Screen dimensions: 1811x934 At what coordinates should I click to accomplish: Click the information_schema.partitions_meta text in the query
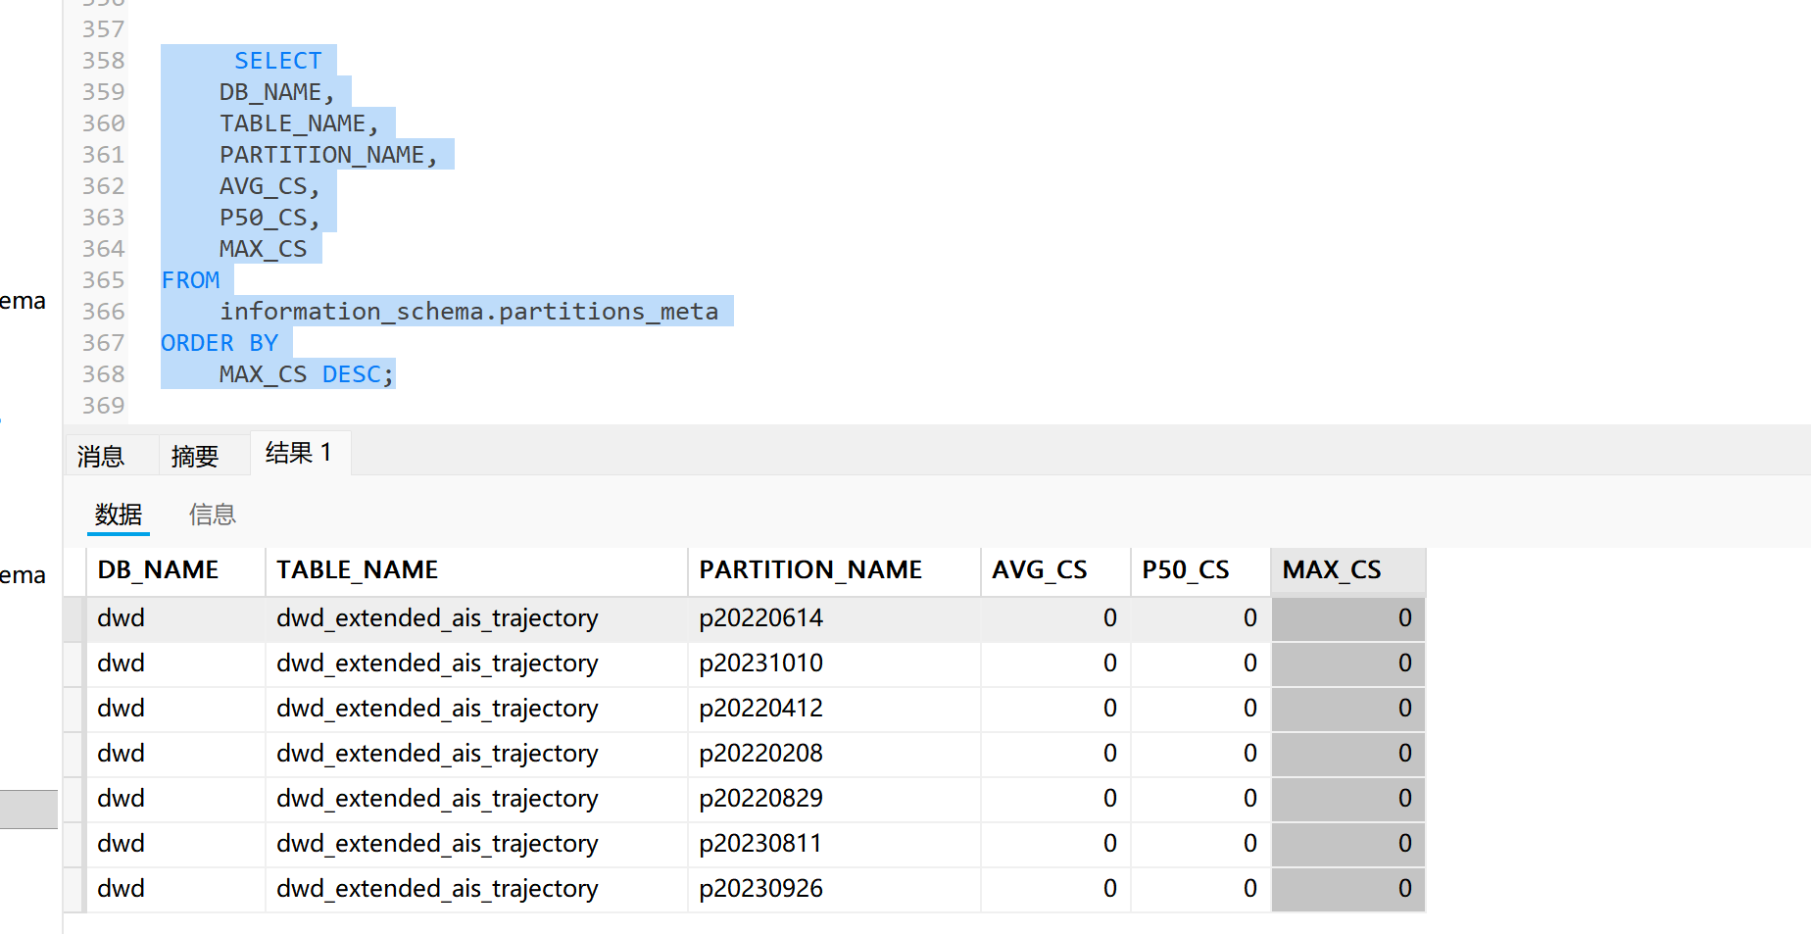(468, 312)
